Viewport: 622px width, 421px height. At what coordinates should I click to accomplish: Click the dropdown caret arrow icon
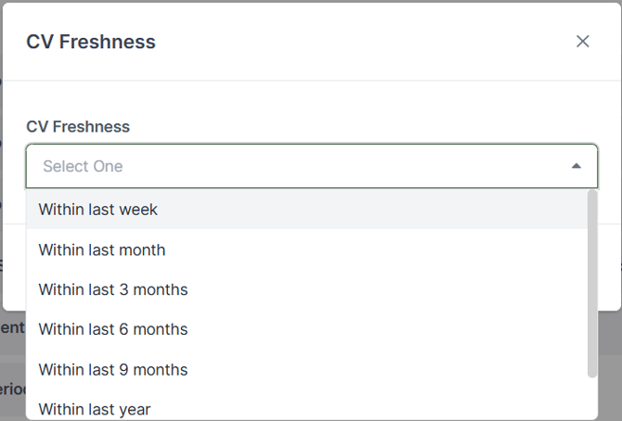(x=576, y=166)
